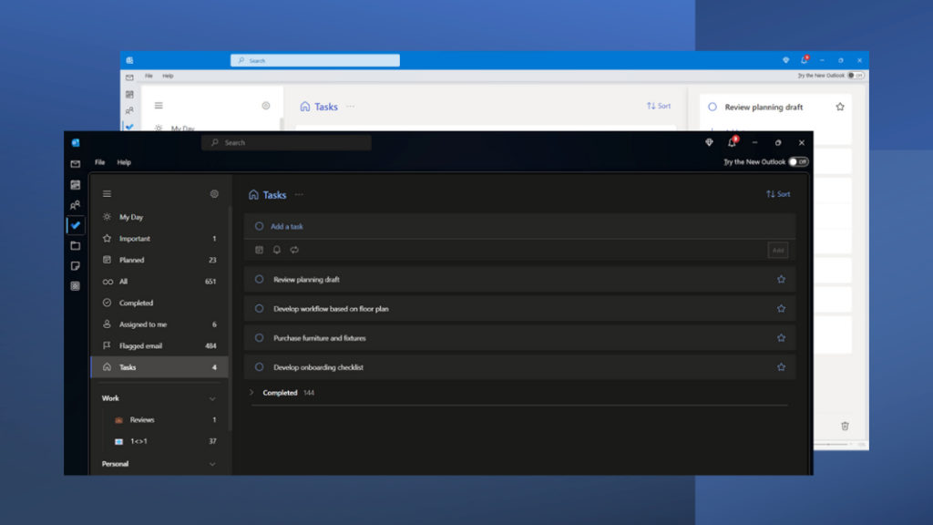Collapse the Work list group
The image size is (933, 525).
(x=212, y=398)
